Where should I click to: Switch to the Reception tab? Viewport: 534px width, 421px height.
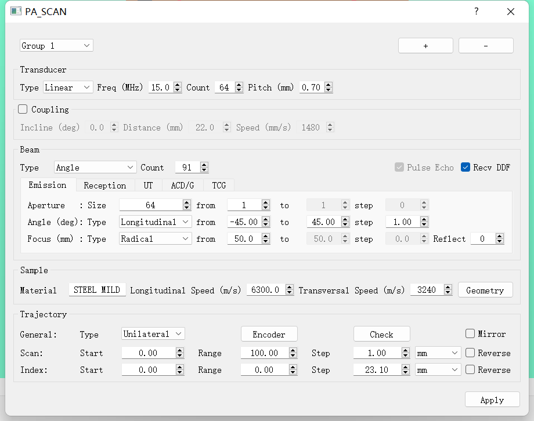coord(104,186)
